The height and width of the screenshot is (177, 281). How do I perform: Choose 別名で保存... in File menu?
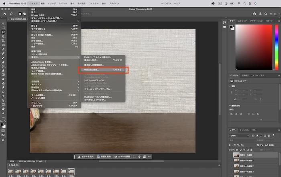pos(54,41)
